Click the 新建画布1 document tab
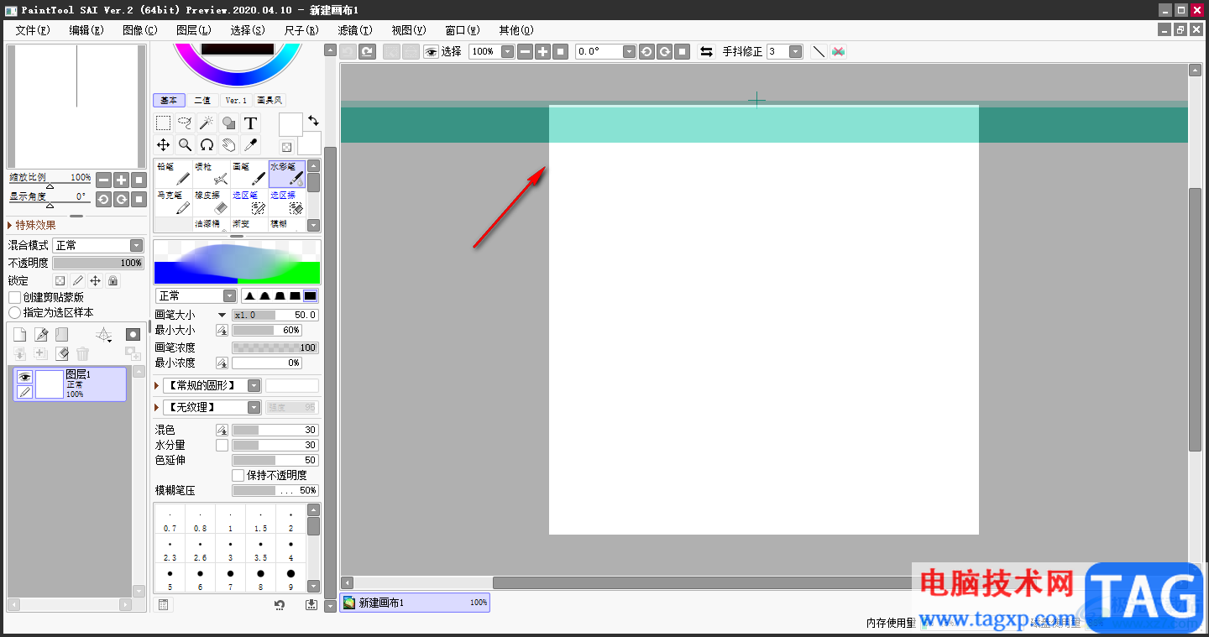This screenshot has height=637, width=1209. pyautogui.click(x=415, y=603)
